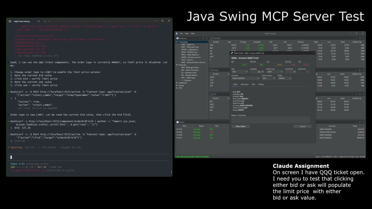372x209 pixels.
Task: Click the Order Ticket title bar tag icon
Action: point(232,53)
